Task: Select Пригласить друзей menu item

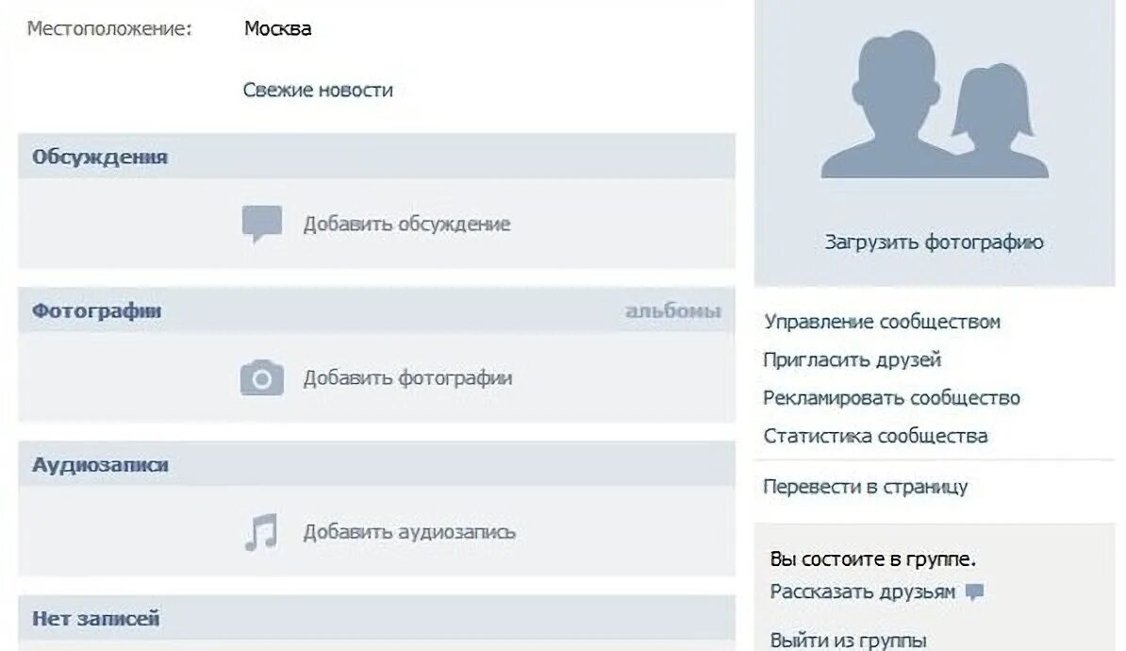Action: [x=852, y=359]
